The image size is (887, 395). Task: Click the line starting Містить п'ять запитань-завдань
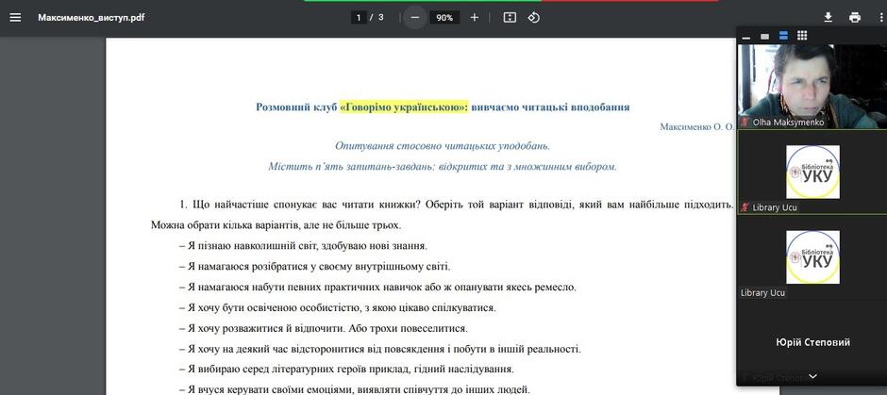coord(443,167)
